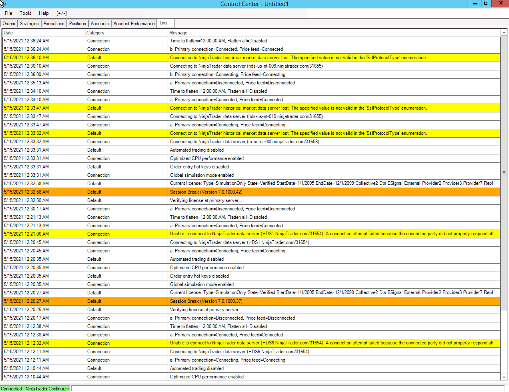Click the 5/15/2021 12:32:58 AM Current license message

[331, 184]
